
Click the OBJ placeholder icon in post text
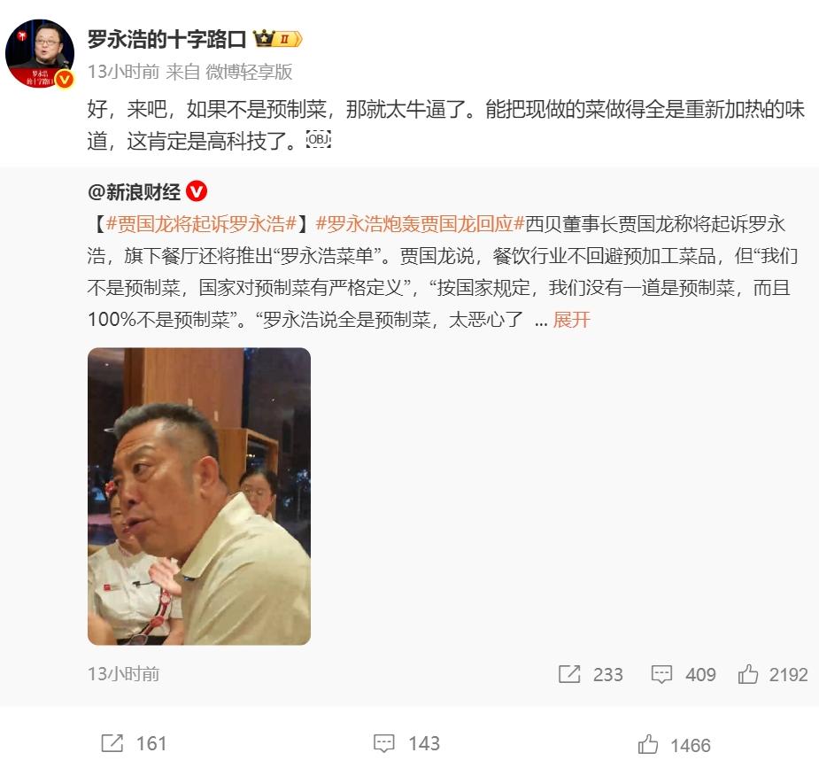318,139
